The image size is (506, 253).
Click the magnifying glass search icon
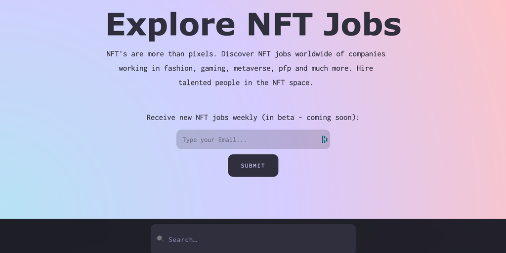(160, 239)
